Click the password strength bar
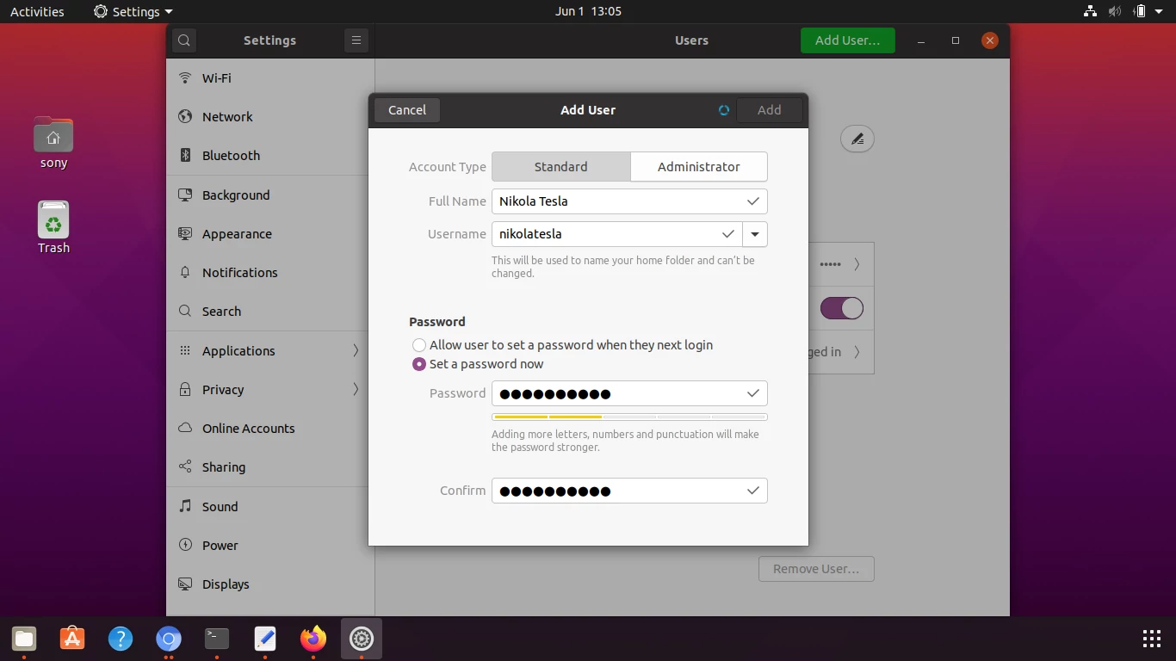The width and height of the screenshot is (1176, 661). click(x=629, y=417)
